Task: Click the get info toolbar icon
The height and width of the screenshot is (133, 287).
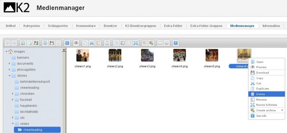Action: [67, 43]
